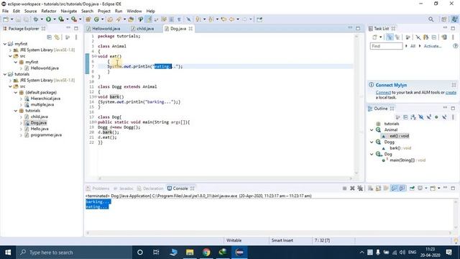Viewport: 460px width, 259px height.
Task: Click the Search magnifier icon at top right
Action: (431, 19)
